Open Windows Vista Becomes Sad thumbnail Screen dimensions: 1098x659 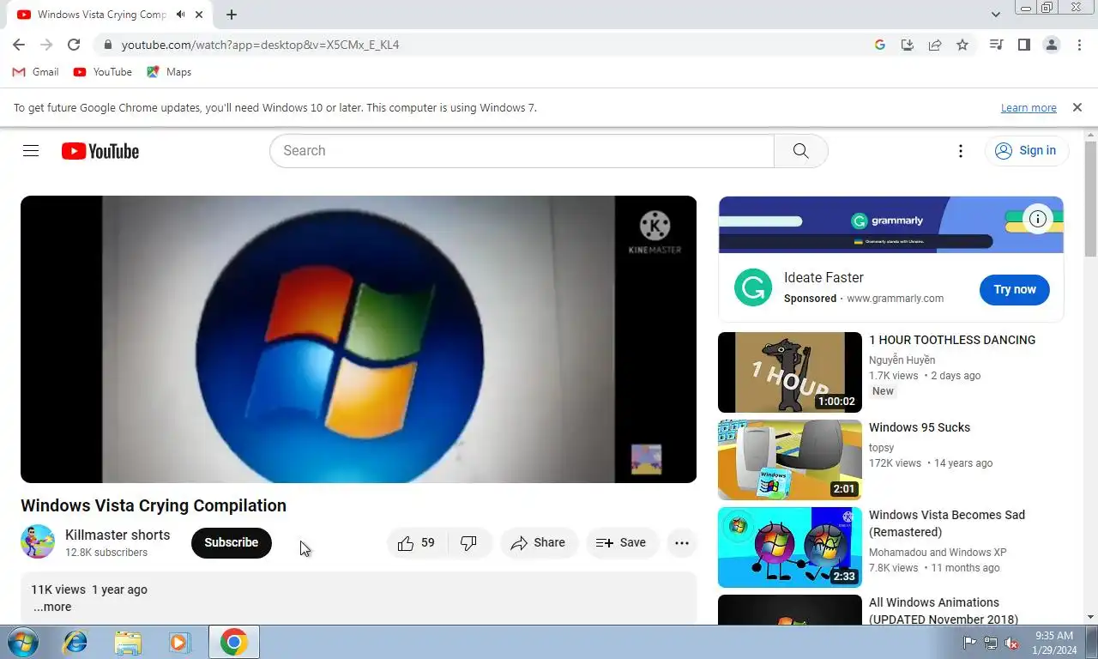790,547
